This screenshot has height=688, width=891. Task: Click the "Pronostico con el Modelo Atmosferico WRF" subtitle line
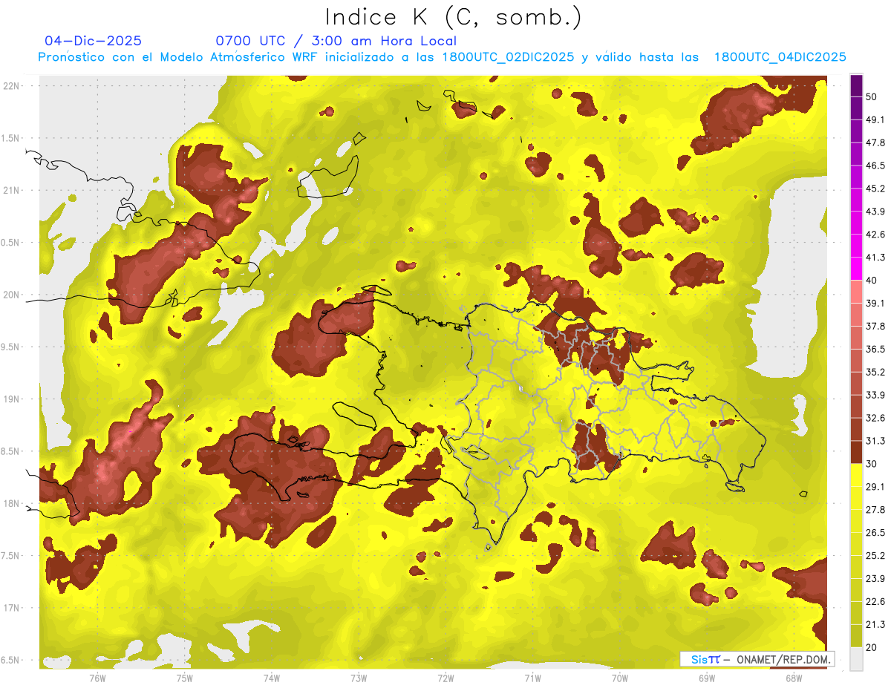point(442,57)
